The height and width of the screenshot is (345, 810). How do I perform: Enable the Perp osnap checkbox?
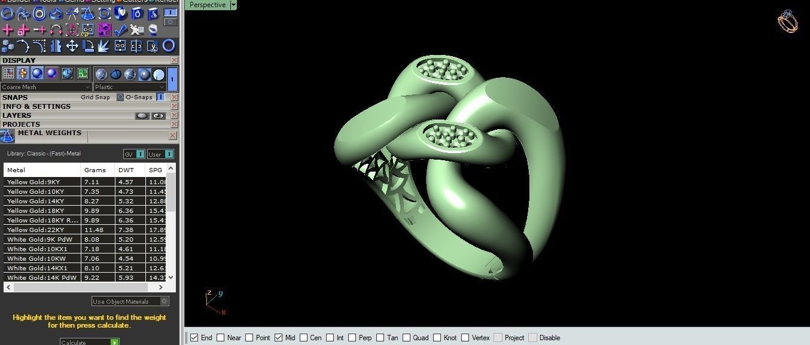352,338
